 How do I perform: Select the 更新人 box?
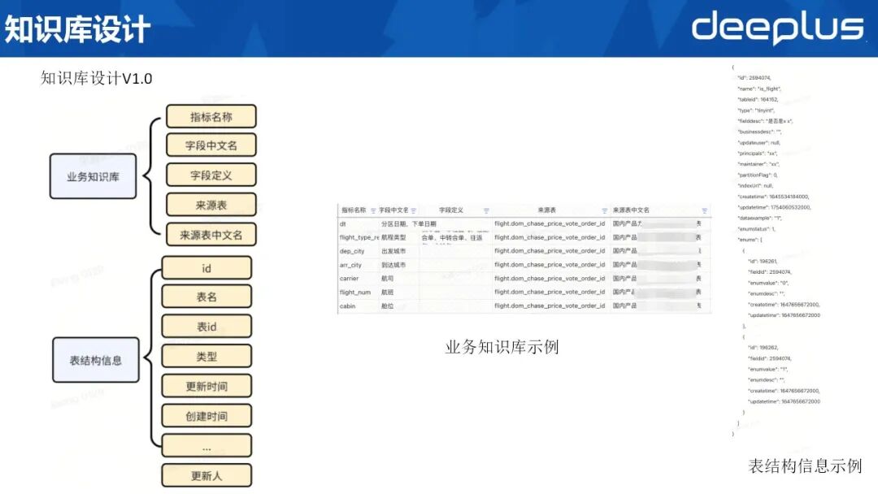(x=207, y=475)
